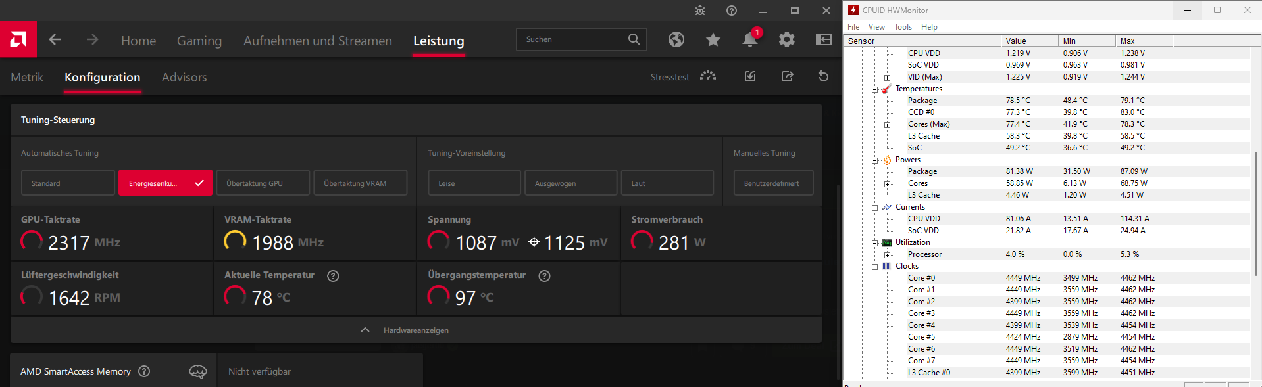Screen dimensions: 1262x387
Task: Switch to the Metrik subtab
Action: coord(27,77)
